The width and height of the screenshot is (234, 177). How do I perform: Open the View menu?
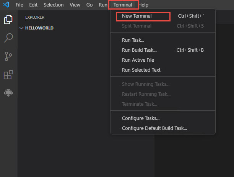[x=75, y=5]
